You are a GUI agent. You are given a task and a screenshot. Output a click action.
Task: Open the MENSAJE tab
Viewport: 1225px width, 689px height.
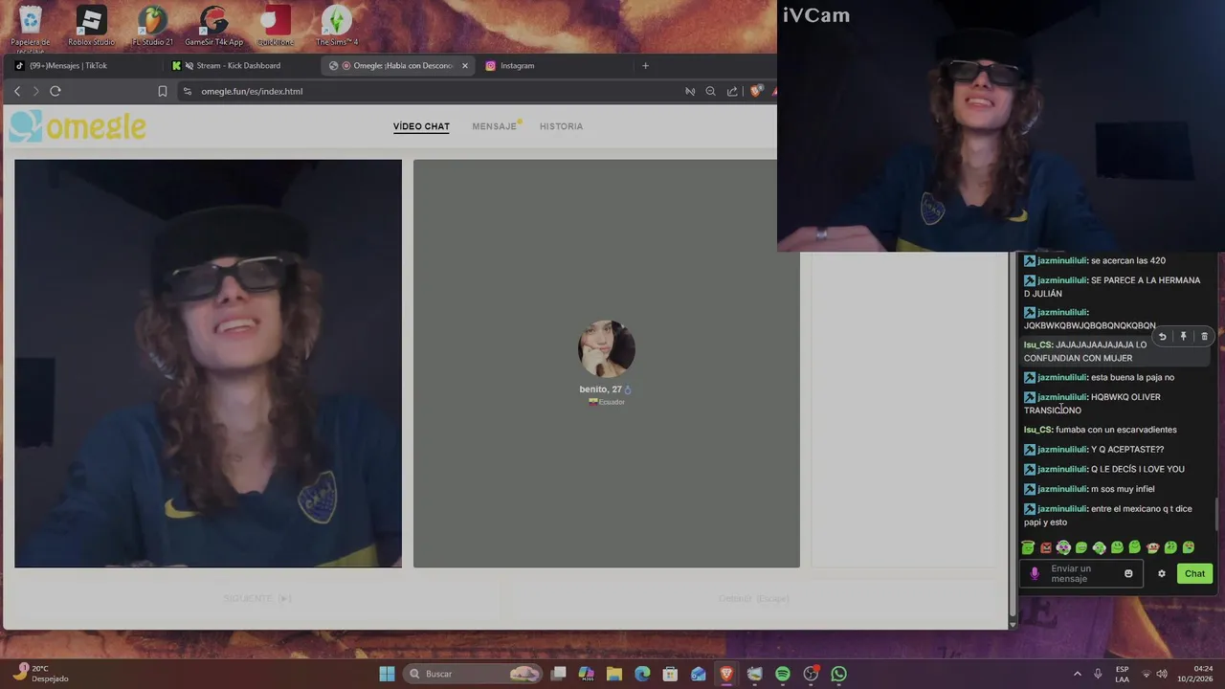(495, 126)
